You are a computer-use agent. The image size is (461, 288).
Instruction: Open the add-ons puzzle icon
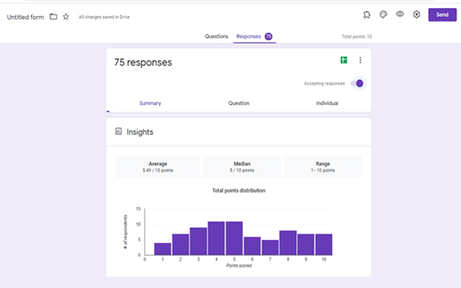(x=367, y=14)
